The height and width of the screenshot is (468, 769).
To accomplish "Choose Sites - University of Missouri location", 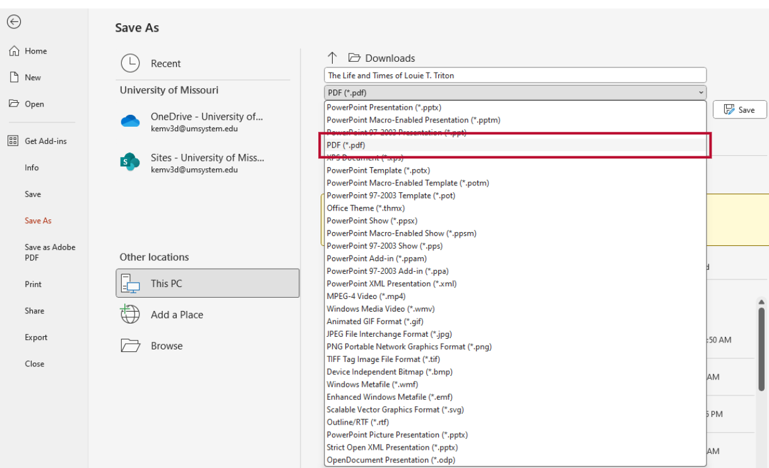I will 208,163.
